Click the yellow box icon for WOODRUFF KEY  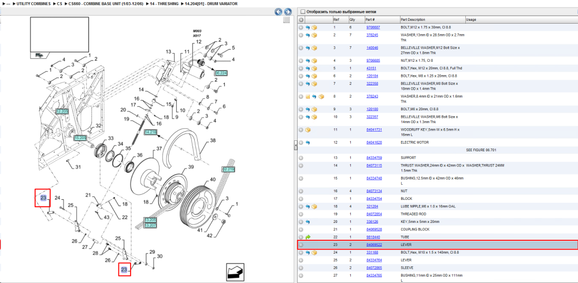308,130
